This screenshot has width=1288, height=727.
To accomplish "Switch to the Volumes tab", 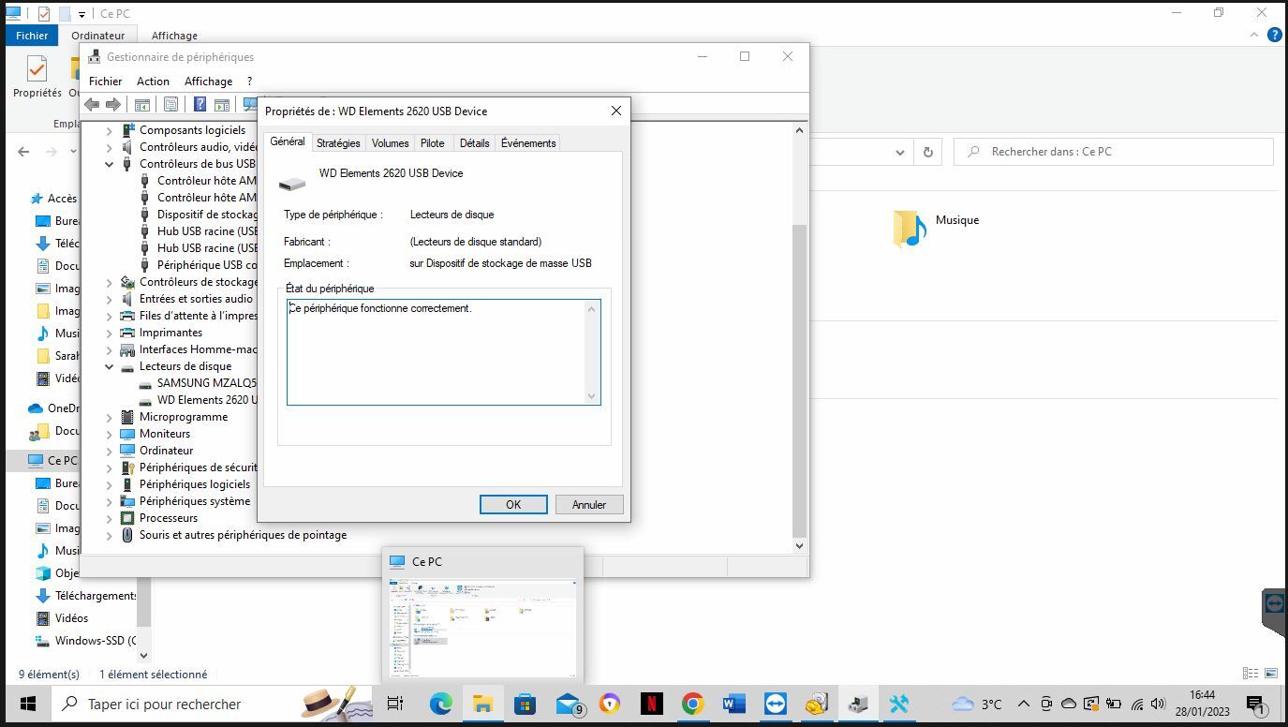I will click(x=390, y=143).
